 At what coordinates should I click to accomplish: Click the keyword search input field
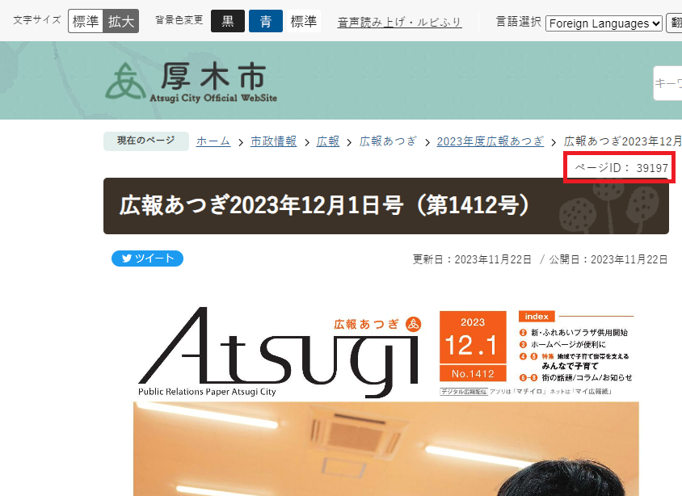pos(668,83)
